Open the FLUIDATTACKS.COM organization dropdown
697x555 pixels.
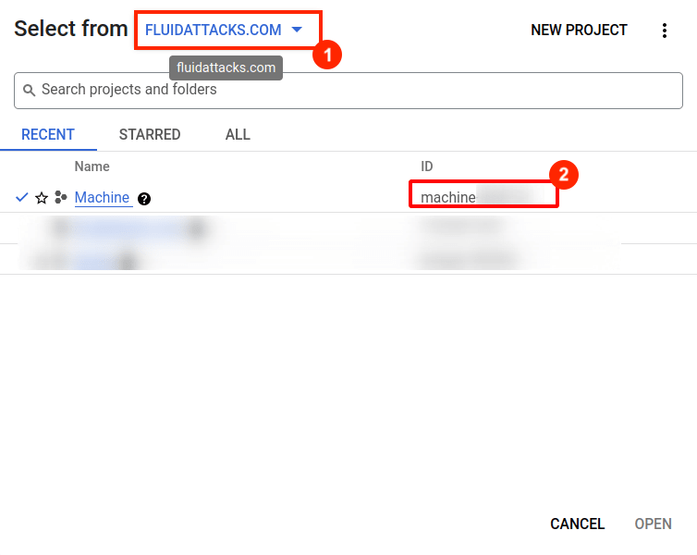(224, 30)
